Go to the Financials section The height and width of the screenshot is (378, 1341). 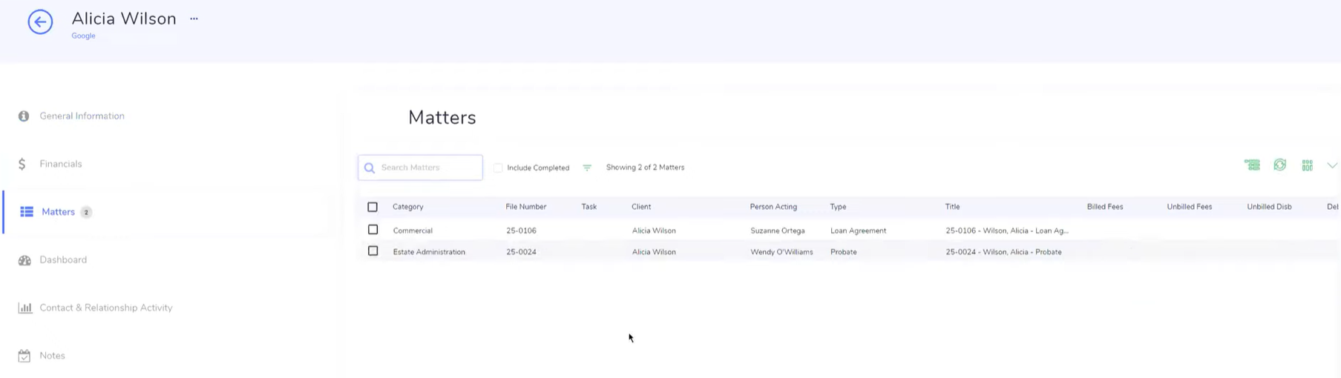click(x=60, y=164)
